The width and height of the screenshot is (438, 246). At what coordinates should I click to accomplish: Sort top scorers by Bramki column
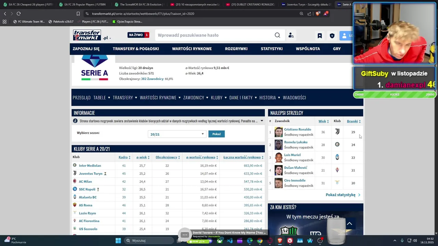(x=354, y=121)
